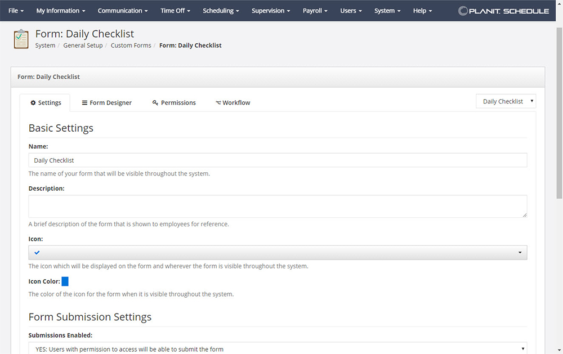
Task: Click the checklist clipboard icon beside the page title
Action: coord(21,39)
